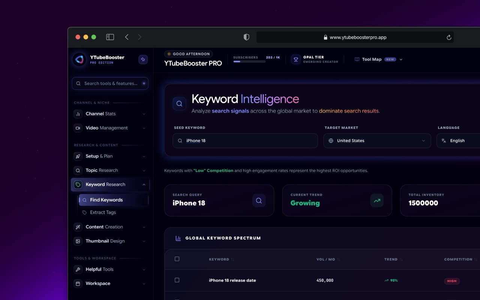Click the HIGH competition badge
480x300 pixels.
coord(452,281)
